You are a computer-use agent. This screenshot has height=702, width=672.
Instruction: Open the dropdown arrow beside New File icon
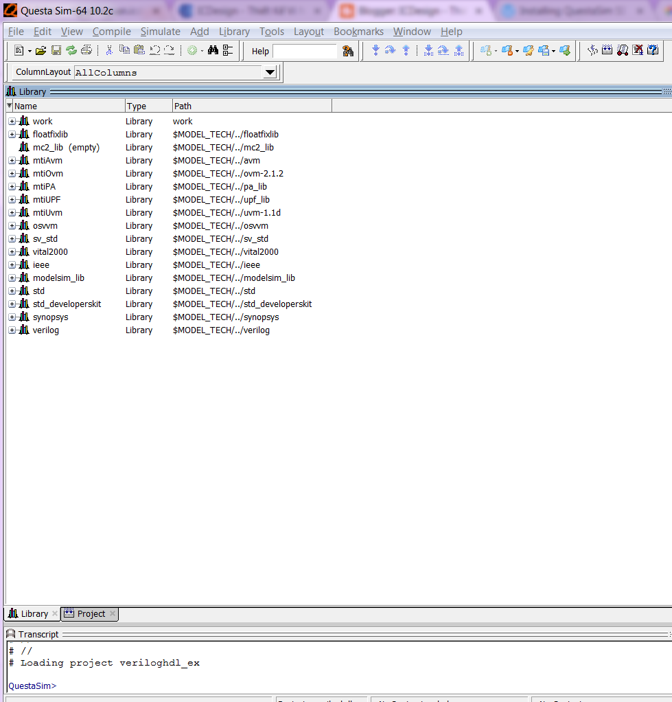pyautogui.click(x=30, y=51)
